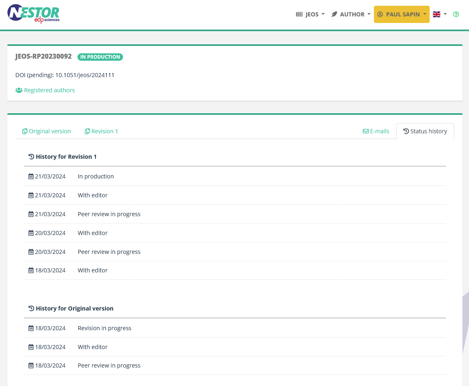Click calendar icon beside 18/03/2024 With editor in Revision 1
This screenshot has width=469, height=386.
tap(31, 270)
